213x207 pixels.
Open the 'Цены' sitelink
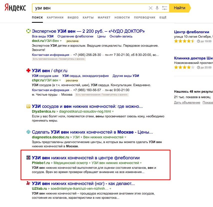pyautogui.click(x=102, y=36)
